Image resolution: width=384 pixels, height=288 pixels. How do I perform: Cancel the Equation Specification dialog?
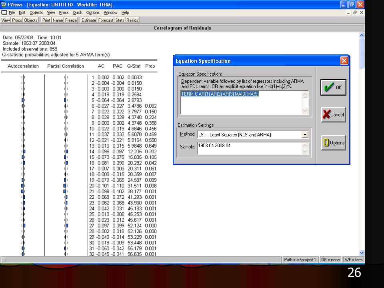(x=333, y=114)
